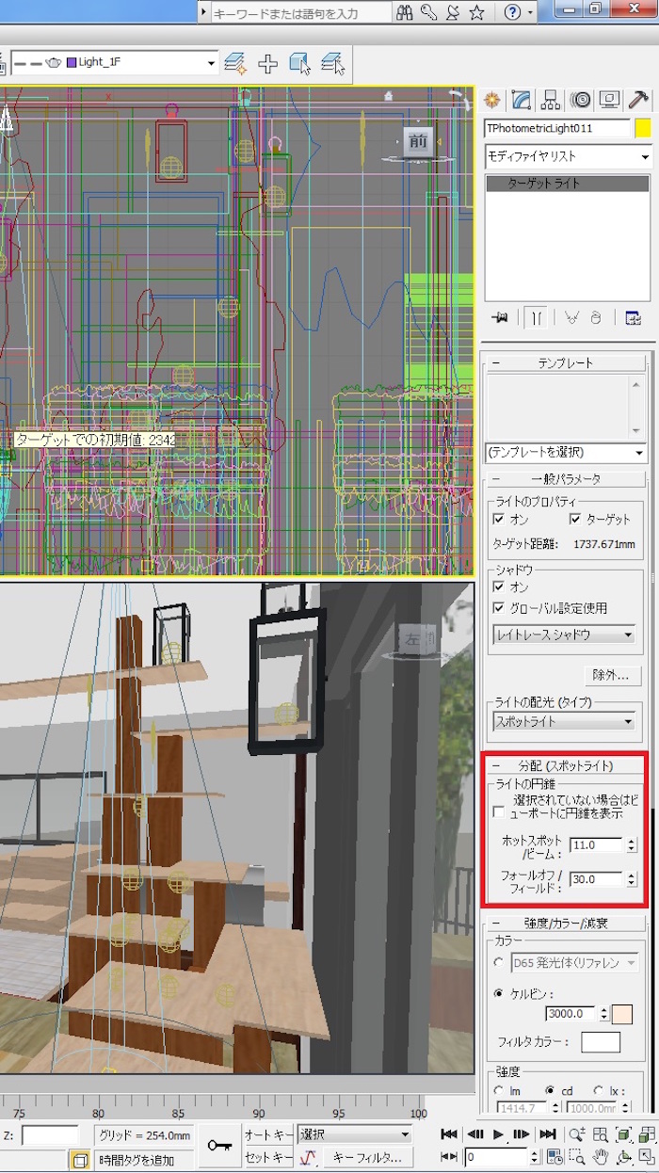
Task: Click the Pin Stack icon
Action: (500, 318)
